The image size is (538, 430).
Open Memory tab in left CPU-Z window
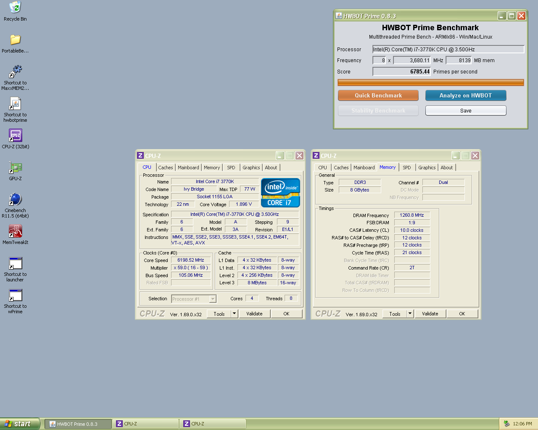pos(212,168)
